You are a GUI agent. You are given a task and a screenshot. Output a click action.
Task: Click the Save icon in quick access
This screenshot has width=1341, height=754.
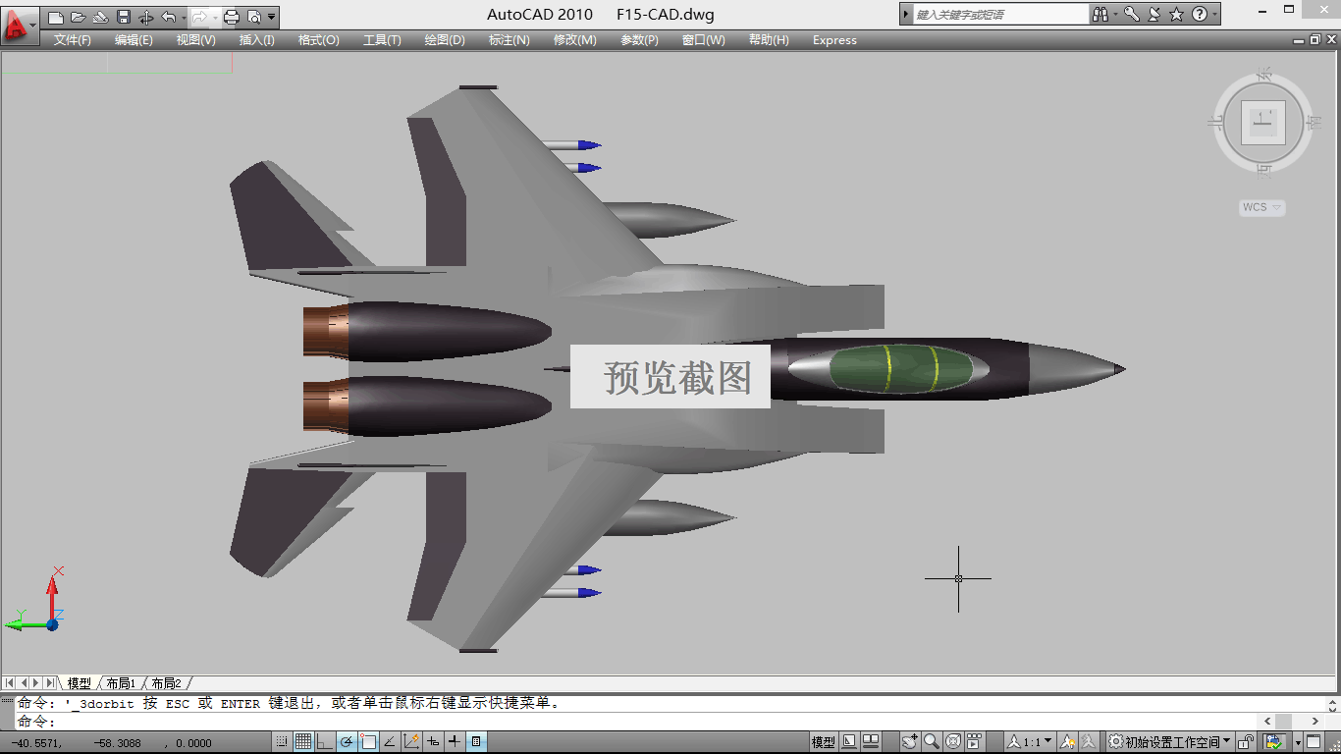123,17
